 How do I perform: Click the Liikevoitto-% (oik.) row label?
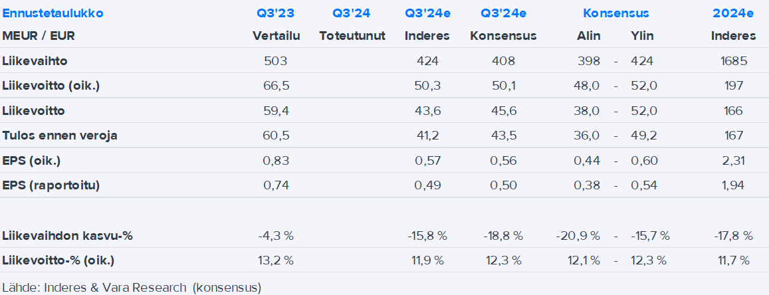coord(58,260)
